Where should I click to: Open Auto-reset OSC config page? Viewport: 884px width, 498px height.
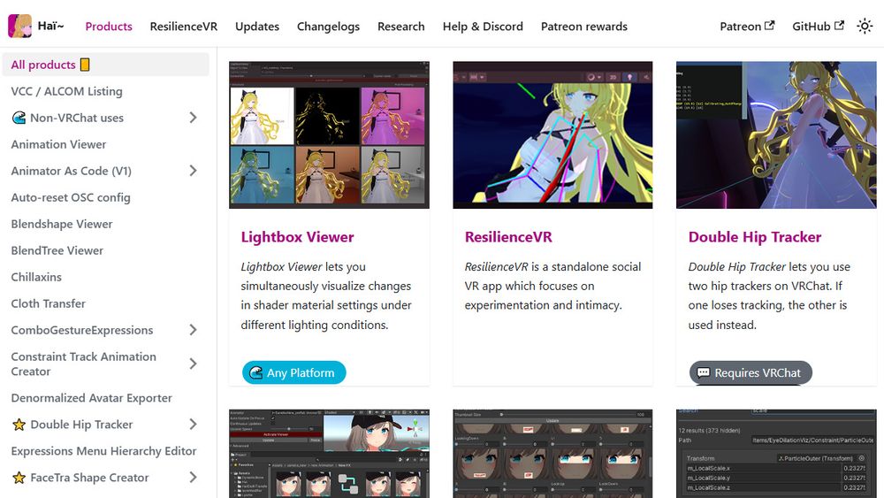click(x=71, y=197)
